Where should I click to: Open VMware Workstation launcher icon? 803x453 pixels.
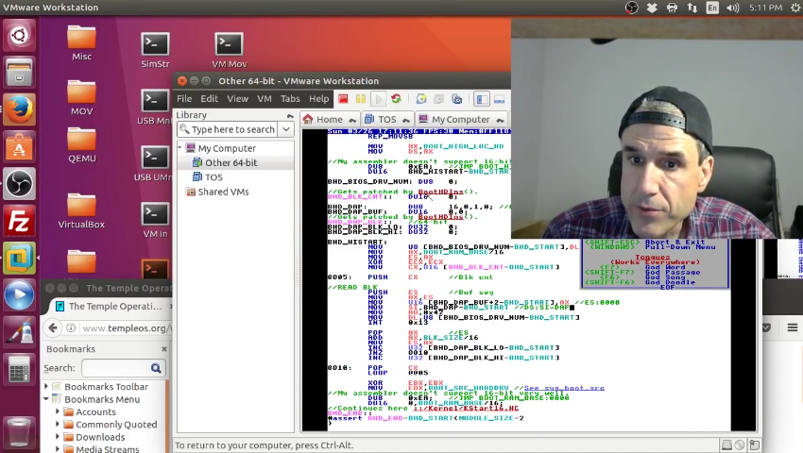pos(20,258)
